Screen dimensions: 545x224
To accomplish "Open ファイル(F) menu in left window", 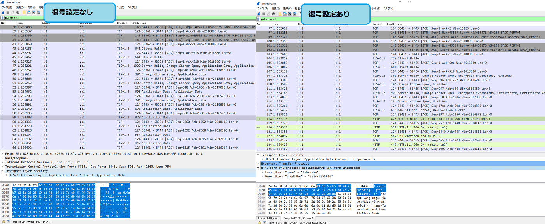I will point(7,7).
